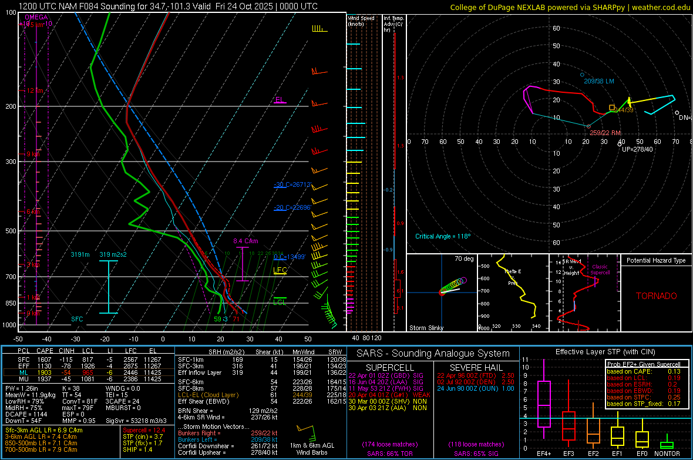Click the 'SHIP = 1.4' value
This screenshot has height=460, width=693.
[x=137, y=449]
